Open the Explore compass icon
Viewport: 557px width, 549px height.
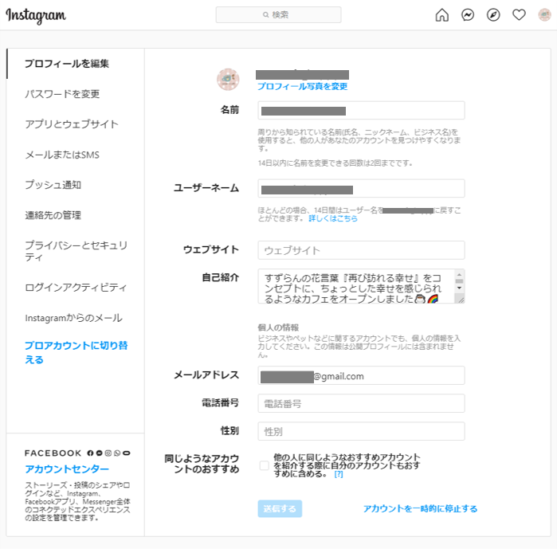(x=493, y=15)
